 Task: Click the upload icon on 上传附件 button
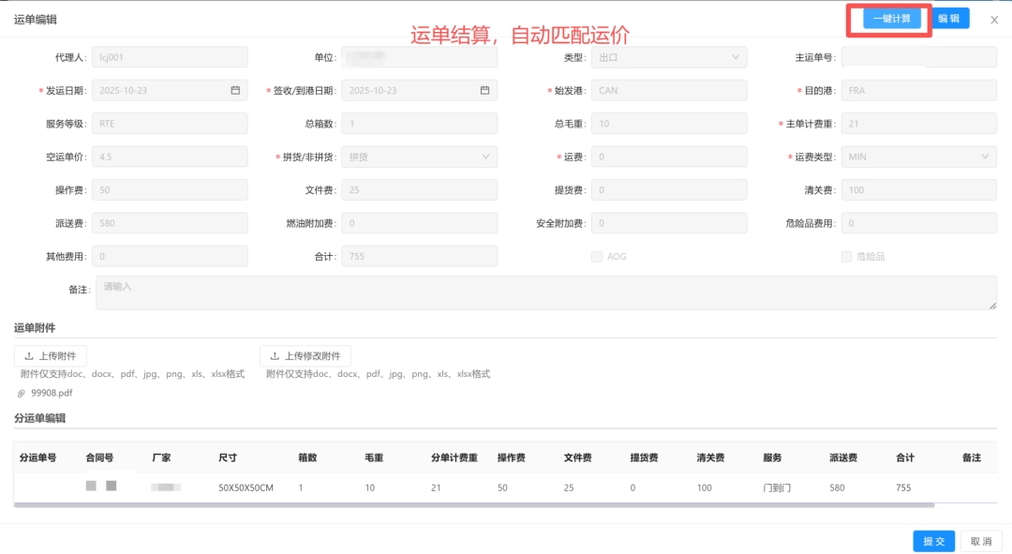click(x=29, y=355)
